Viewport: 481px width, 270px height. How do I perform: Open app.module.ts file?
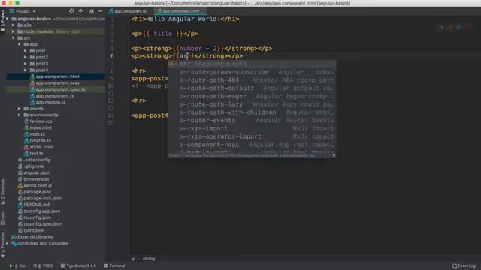pyautogui.click(x=50, y=102)
